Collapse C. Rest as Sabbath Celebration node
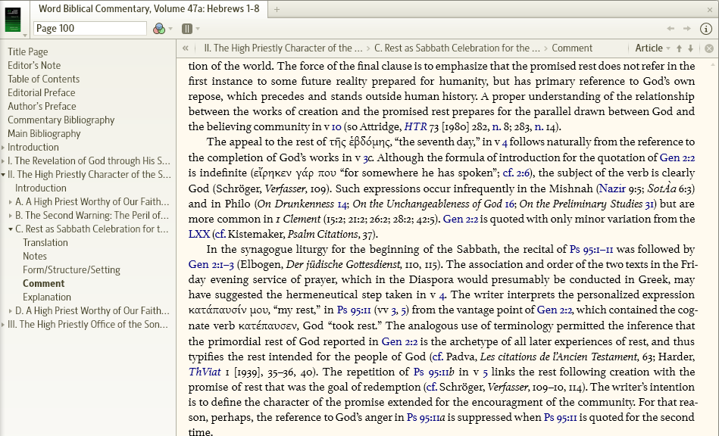The image size is (719, 436). [x=11, y=229]
